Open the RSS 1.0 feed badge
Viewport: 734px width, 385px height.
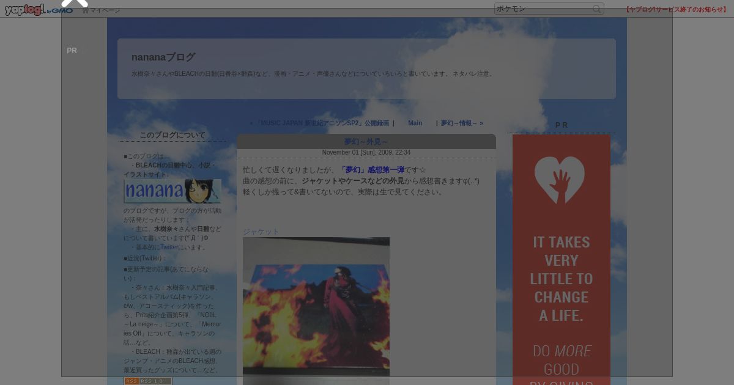pyautogui.click(x=148, y=381)
